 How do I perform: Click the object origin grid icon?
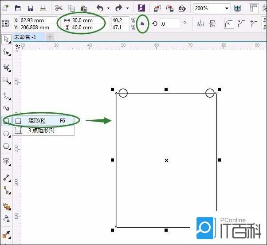pyautogui.click(x=6, y=24)
